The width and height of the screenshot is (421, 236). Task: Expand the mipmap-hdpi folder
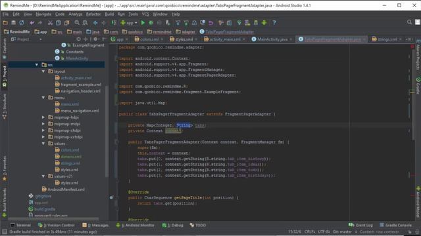tap(43, 117)
